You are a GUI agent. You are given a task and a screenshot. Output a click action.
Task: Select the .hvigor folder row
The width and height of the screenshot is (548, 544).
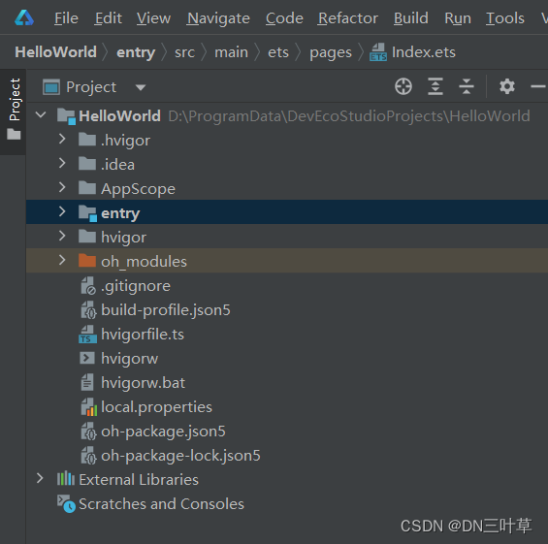pyautogui.click(x=286, y=140)
